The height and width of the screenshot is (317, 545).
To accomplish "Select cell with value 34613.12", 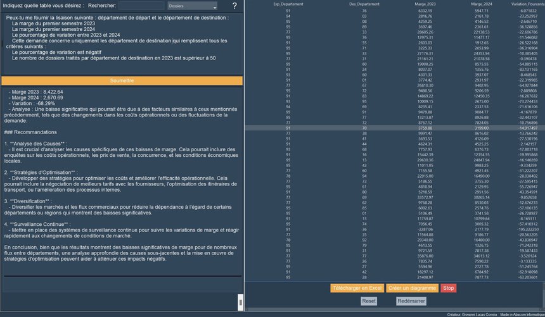I will click(482, 256).
